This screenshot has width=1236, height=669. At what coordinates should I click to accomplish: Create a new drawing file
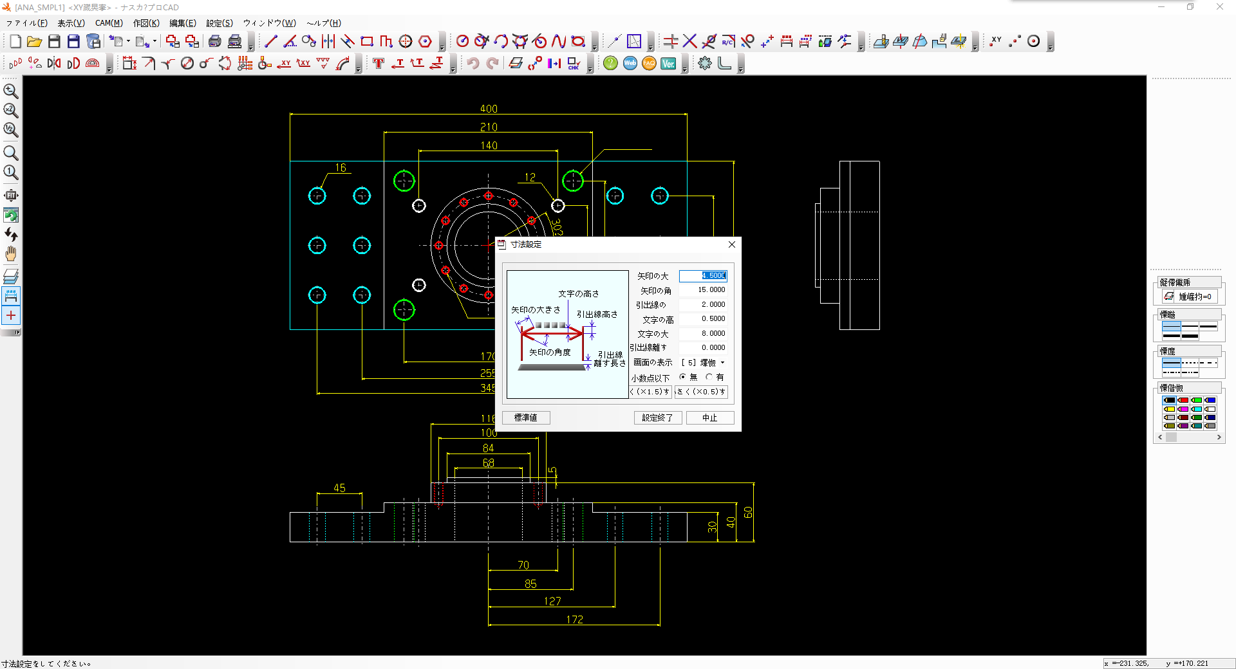click(x=15, y=42)
